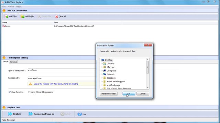Open the Help menu
Image resolution: width=220 pixels, height=123 pixels.
tap(18, 6)
